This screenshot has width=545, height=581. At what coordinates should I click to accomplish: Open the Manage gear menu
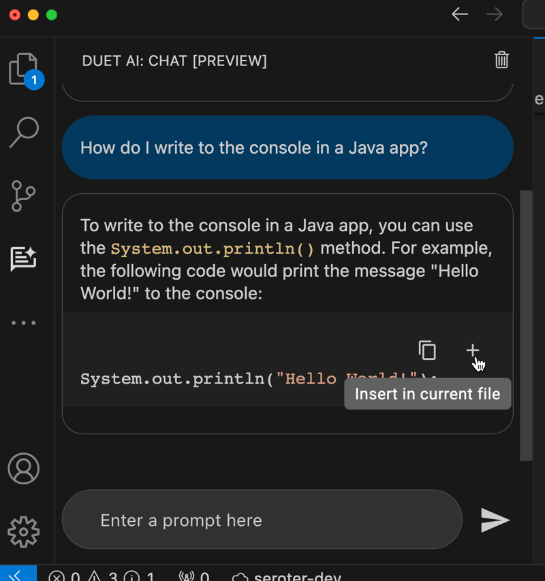[x=24, y=531]
